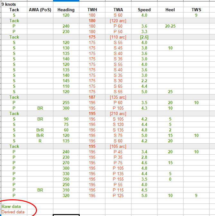Select the 'P 75' TWA cell
Viewport: 215px width, 216px height.
point(118,163)
